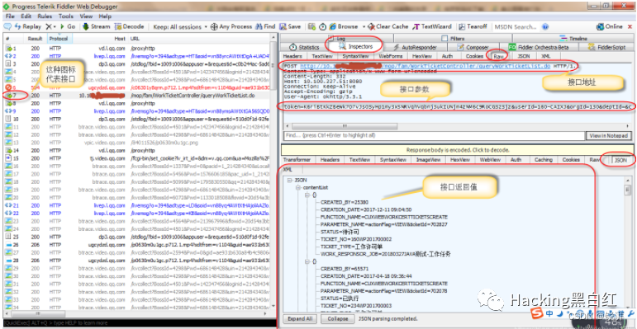
Task: Toggle Stream mode in toolbar
Action: (97, 26)
